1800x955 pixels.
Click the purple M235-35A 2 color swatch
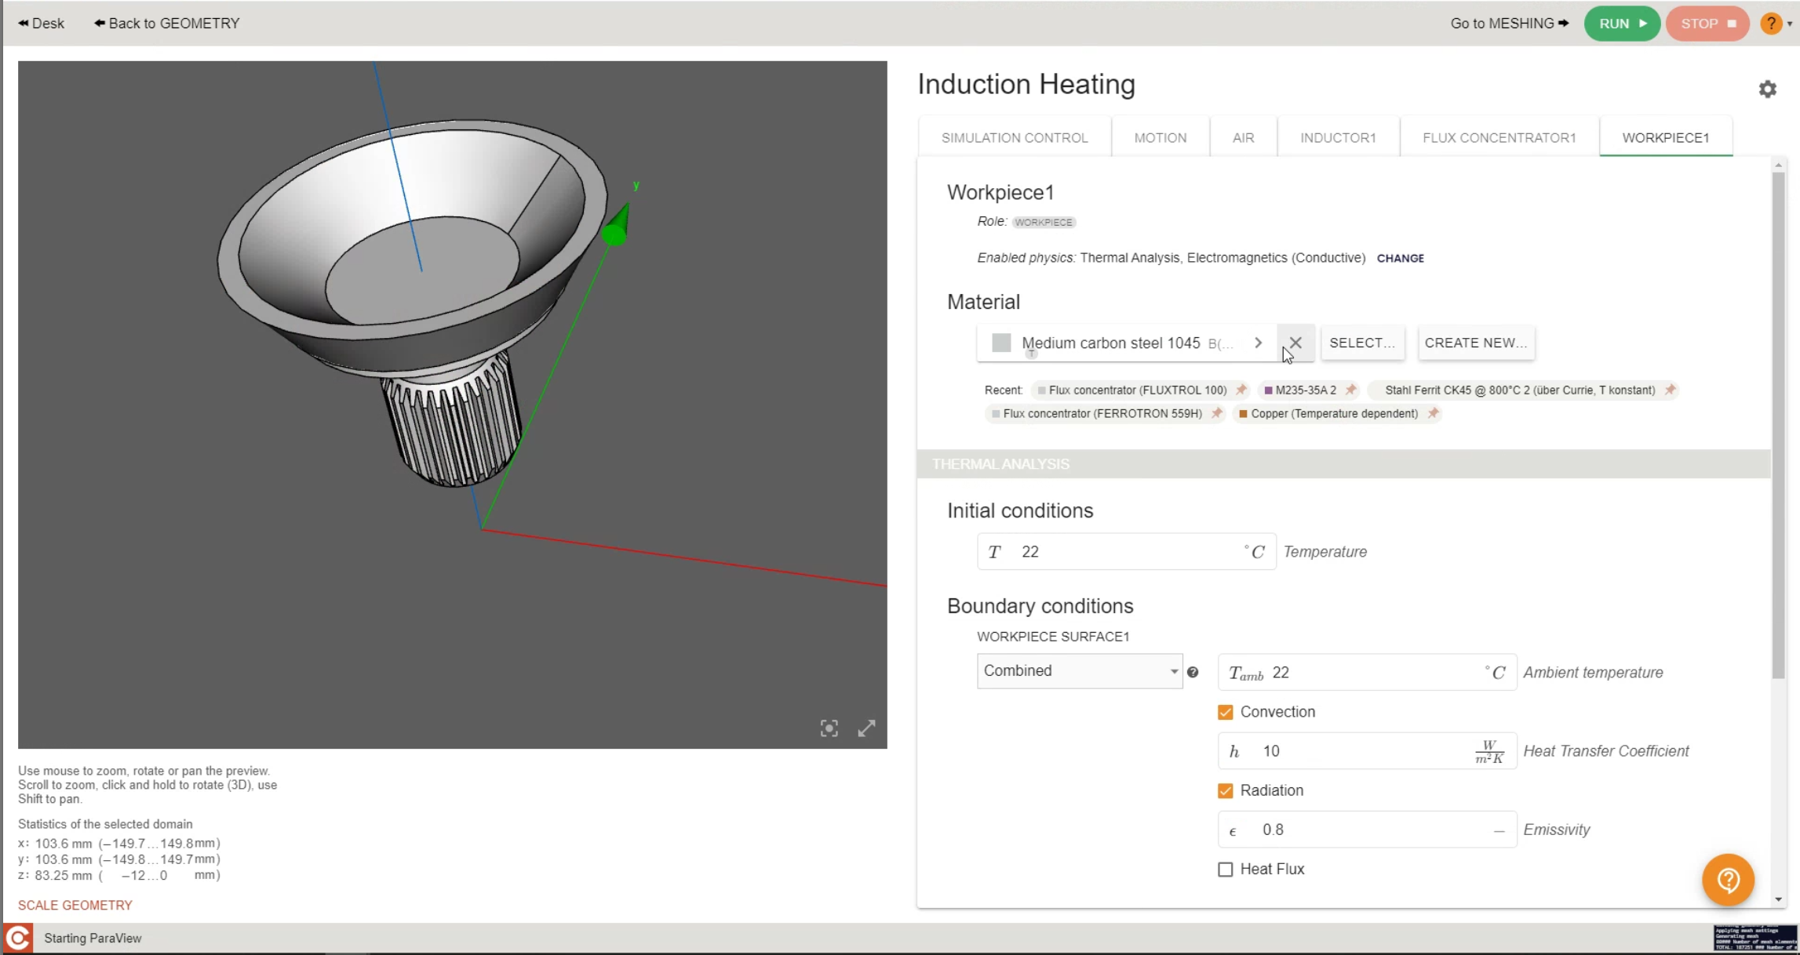click(x=1268, y=390)
